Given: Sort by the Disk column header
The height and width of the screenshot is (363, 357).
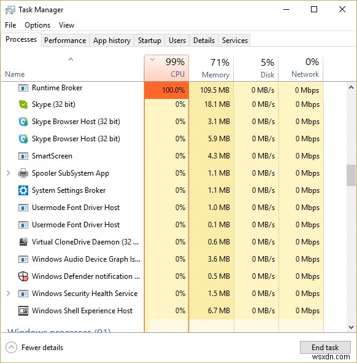Looking at the screenshot, I should (x=256, y=68).
